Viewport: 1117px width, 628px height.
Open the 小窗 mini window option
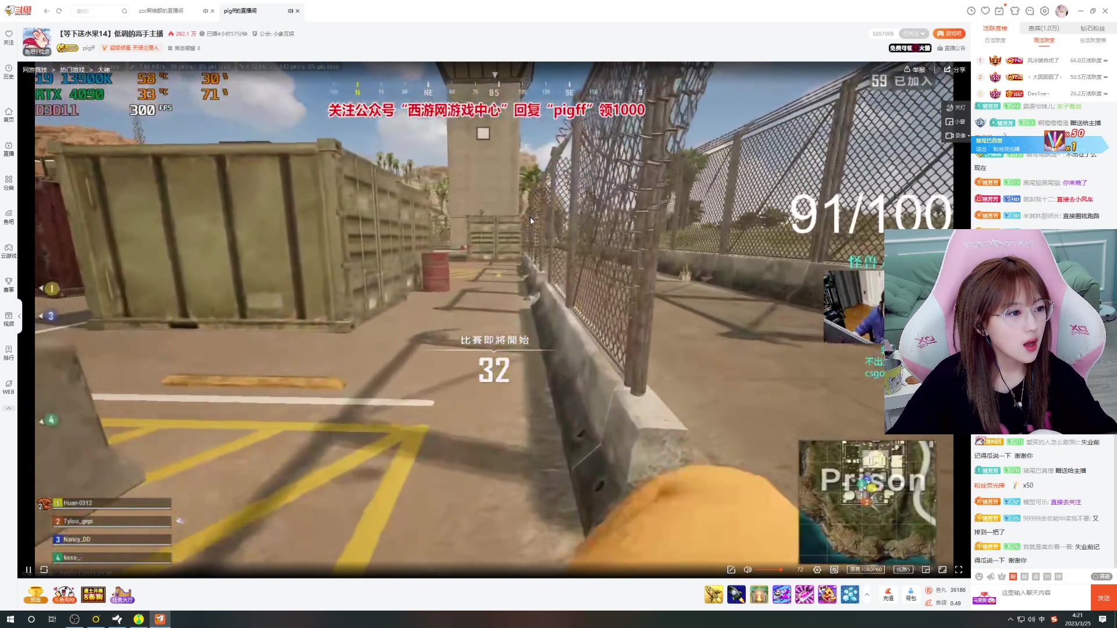tap(955, 122)
